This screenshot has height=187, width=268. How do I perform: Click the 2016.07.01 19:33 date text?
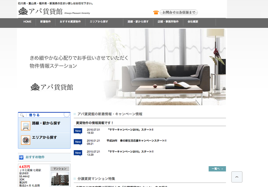tap(93, 131)
